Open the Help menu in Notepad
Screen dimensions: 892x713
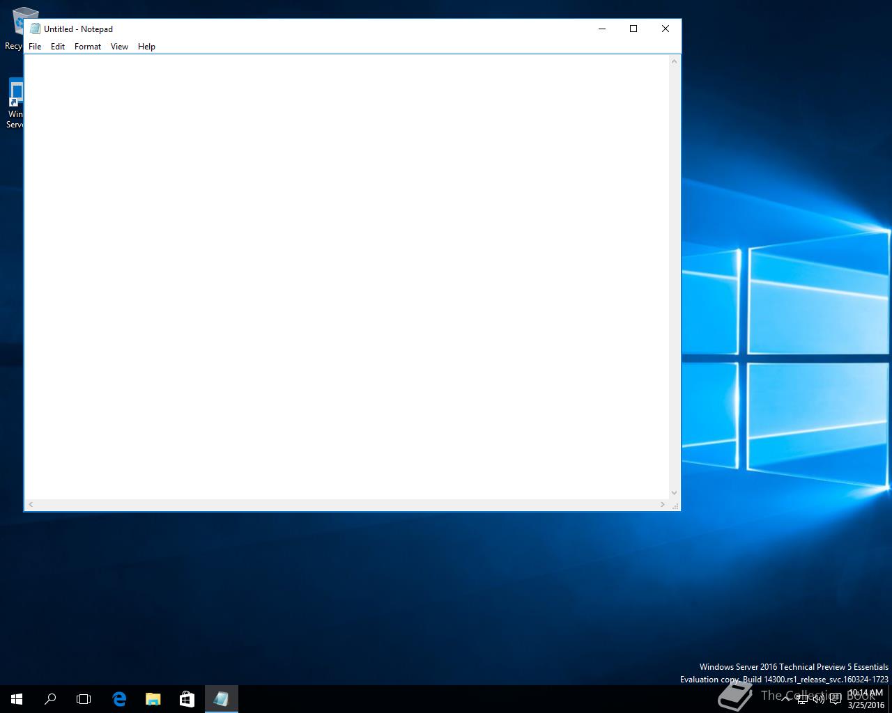[x=146, y=47]
